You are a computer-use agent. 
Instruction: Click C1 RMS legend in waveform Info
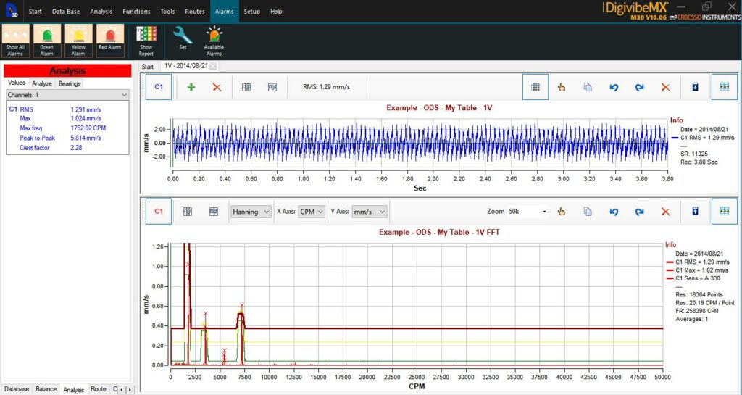pyautogui.click(x=702, y=138)
